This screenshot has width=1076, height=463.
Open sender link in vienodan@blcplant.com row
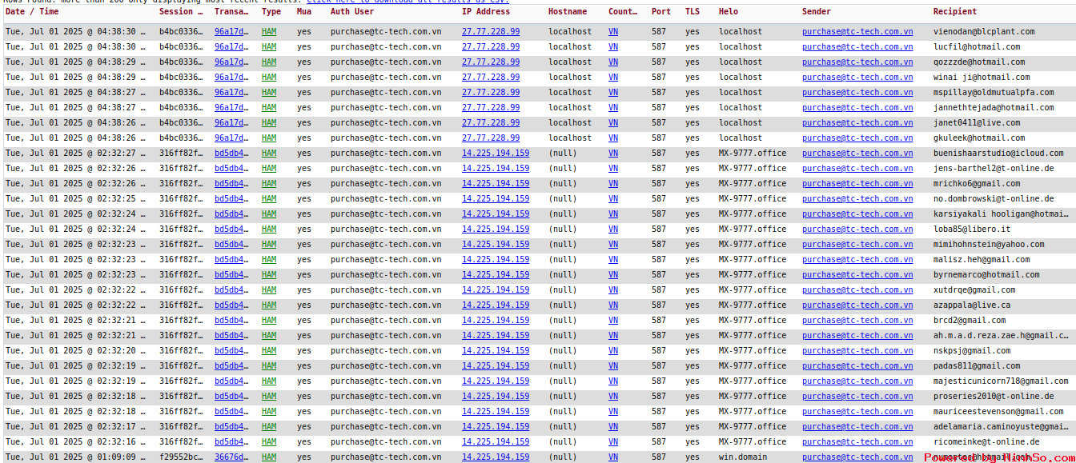pyautogui.click(x=857, y=32)
